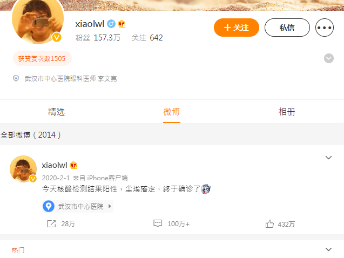The width and height of the screenshot is (344, 258).
Task: Click the verification shield icon before the bio
Action: [x=16, y=78]
